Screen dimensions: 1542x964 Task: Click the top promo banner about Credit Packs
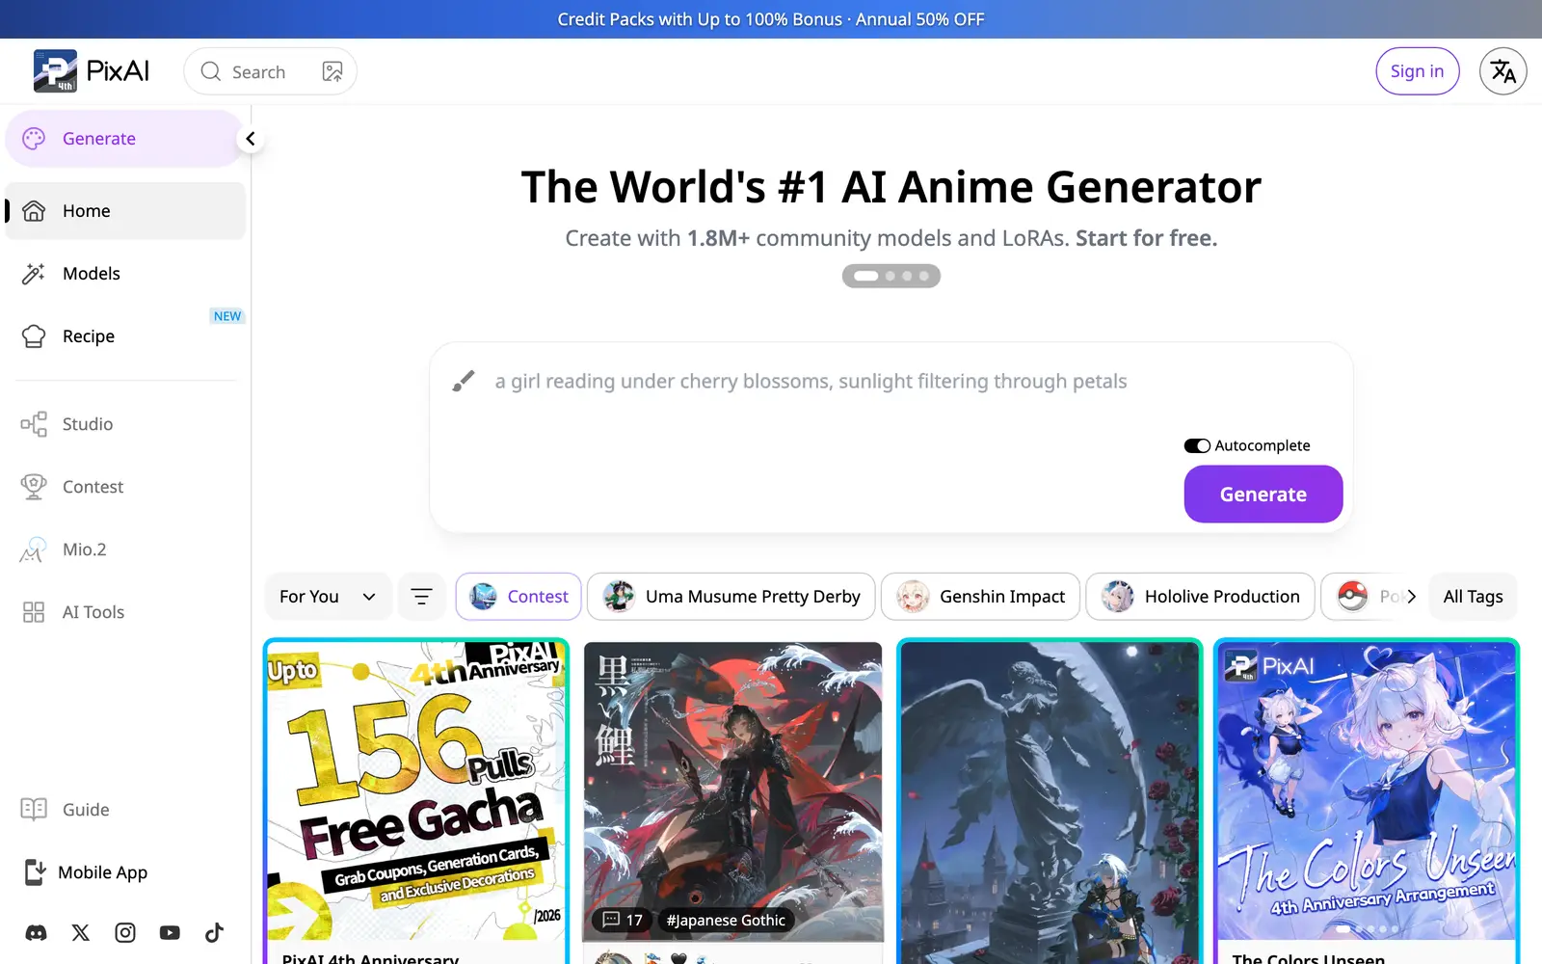click(x=771, y=19)
